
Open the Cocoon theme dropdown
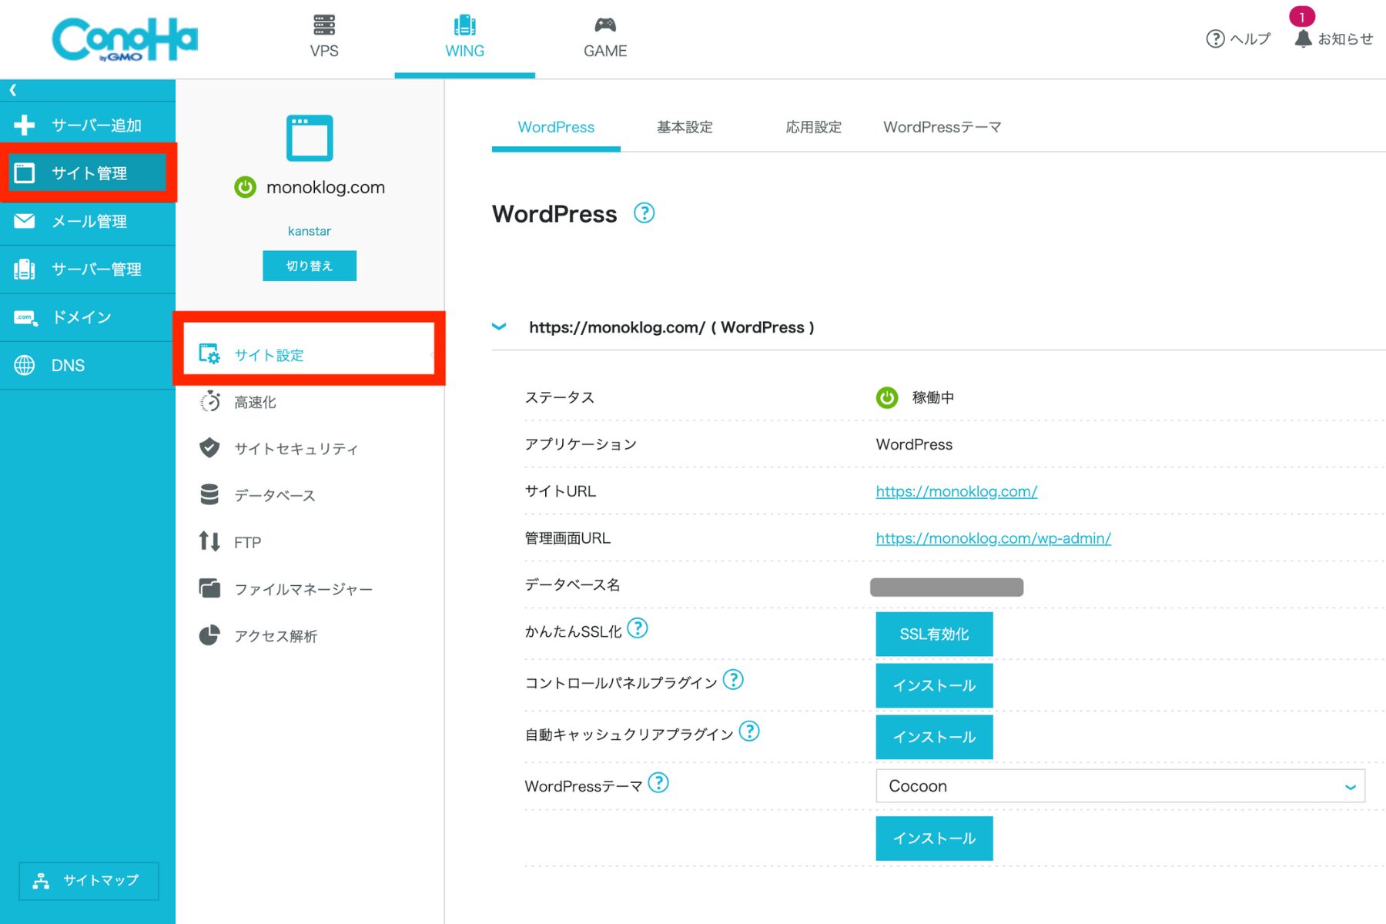1120,786
